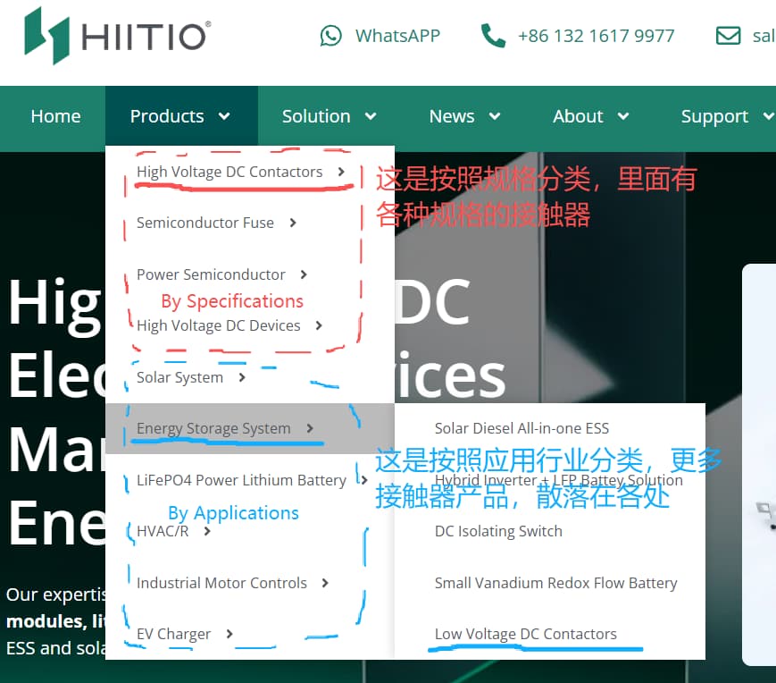Expand LiFePO4 Power Lithium Battery arrow
Screen dimensions: 776x683
364,480
